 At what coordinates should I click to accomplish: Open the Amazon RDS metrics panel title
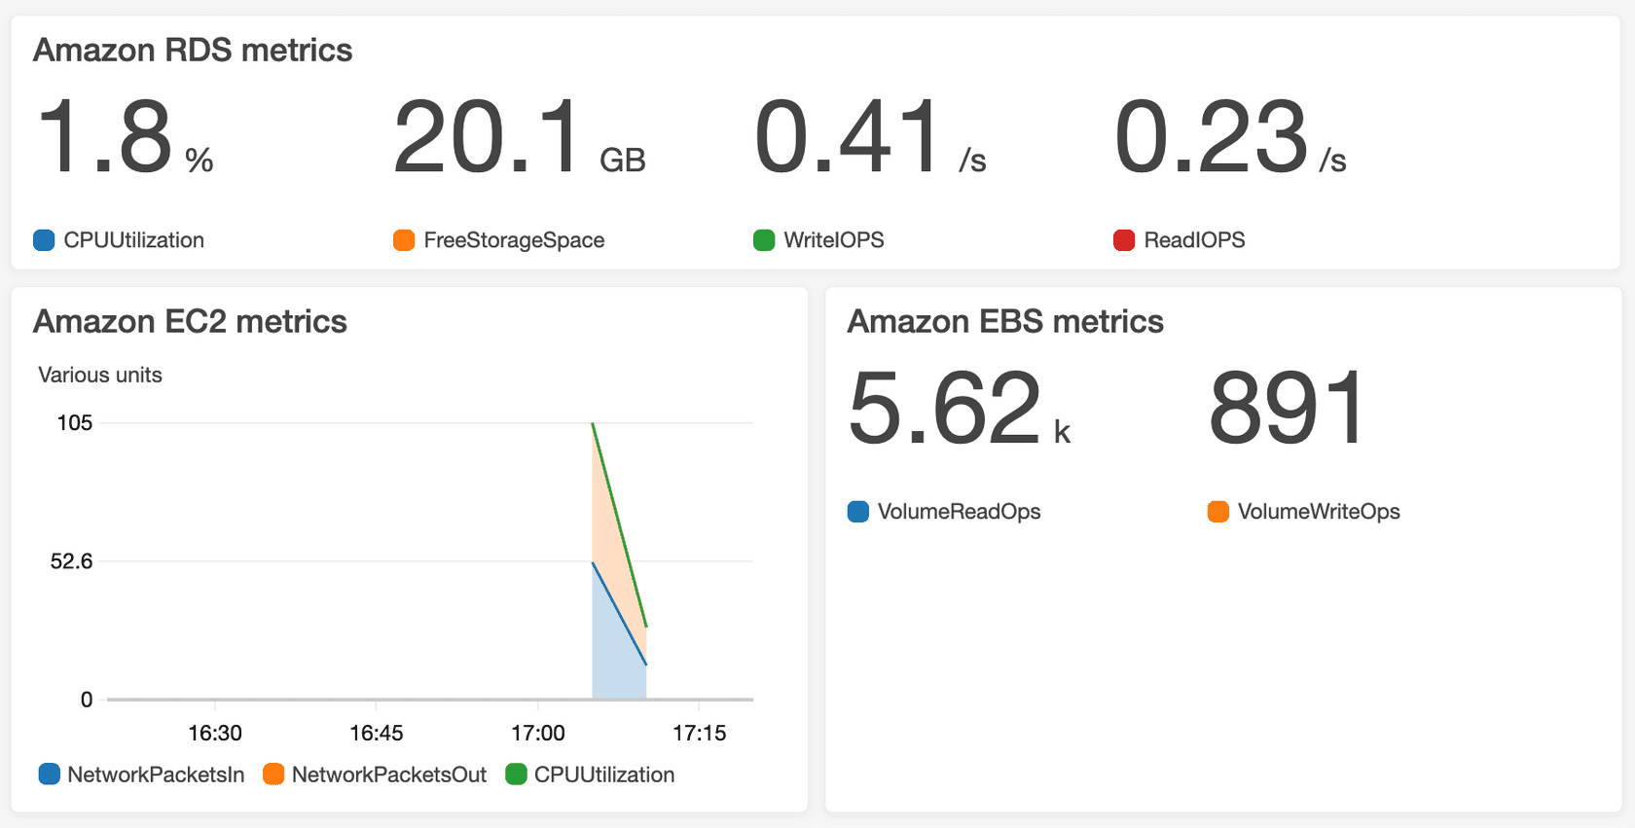[193, 50]
